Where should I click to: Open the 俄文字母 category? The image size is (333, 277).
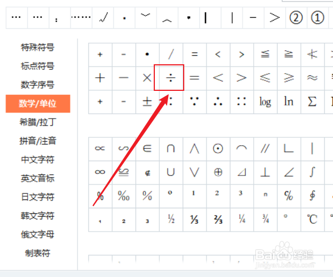38,234
